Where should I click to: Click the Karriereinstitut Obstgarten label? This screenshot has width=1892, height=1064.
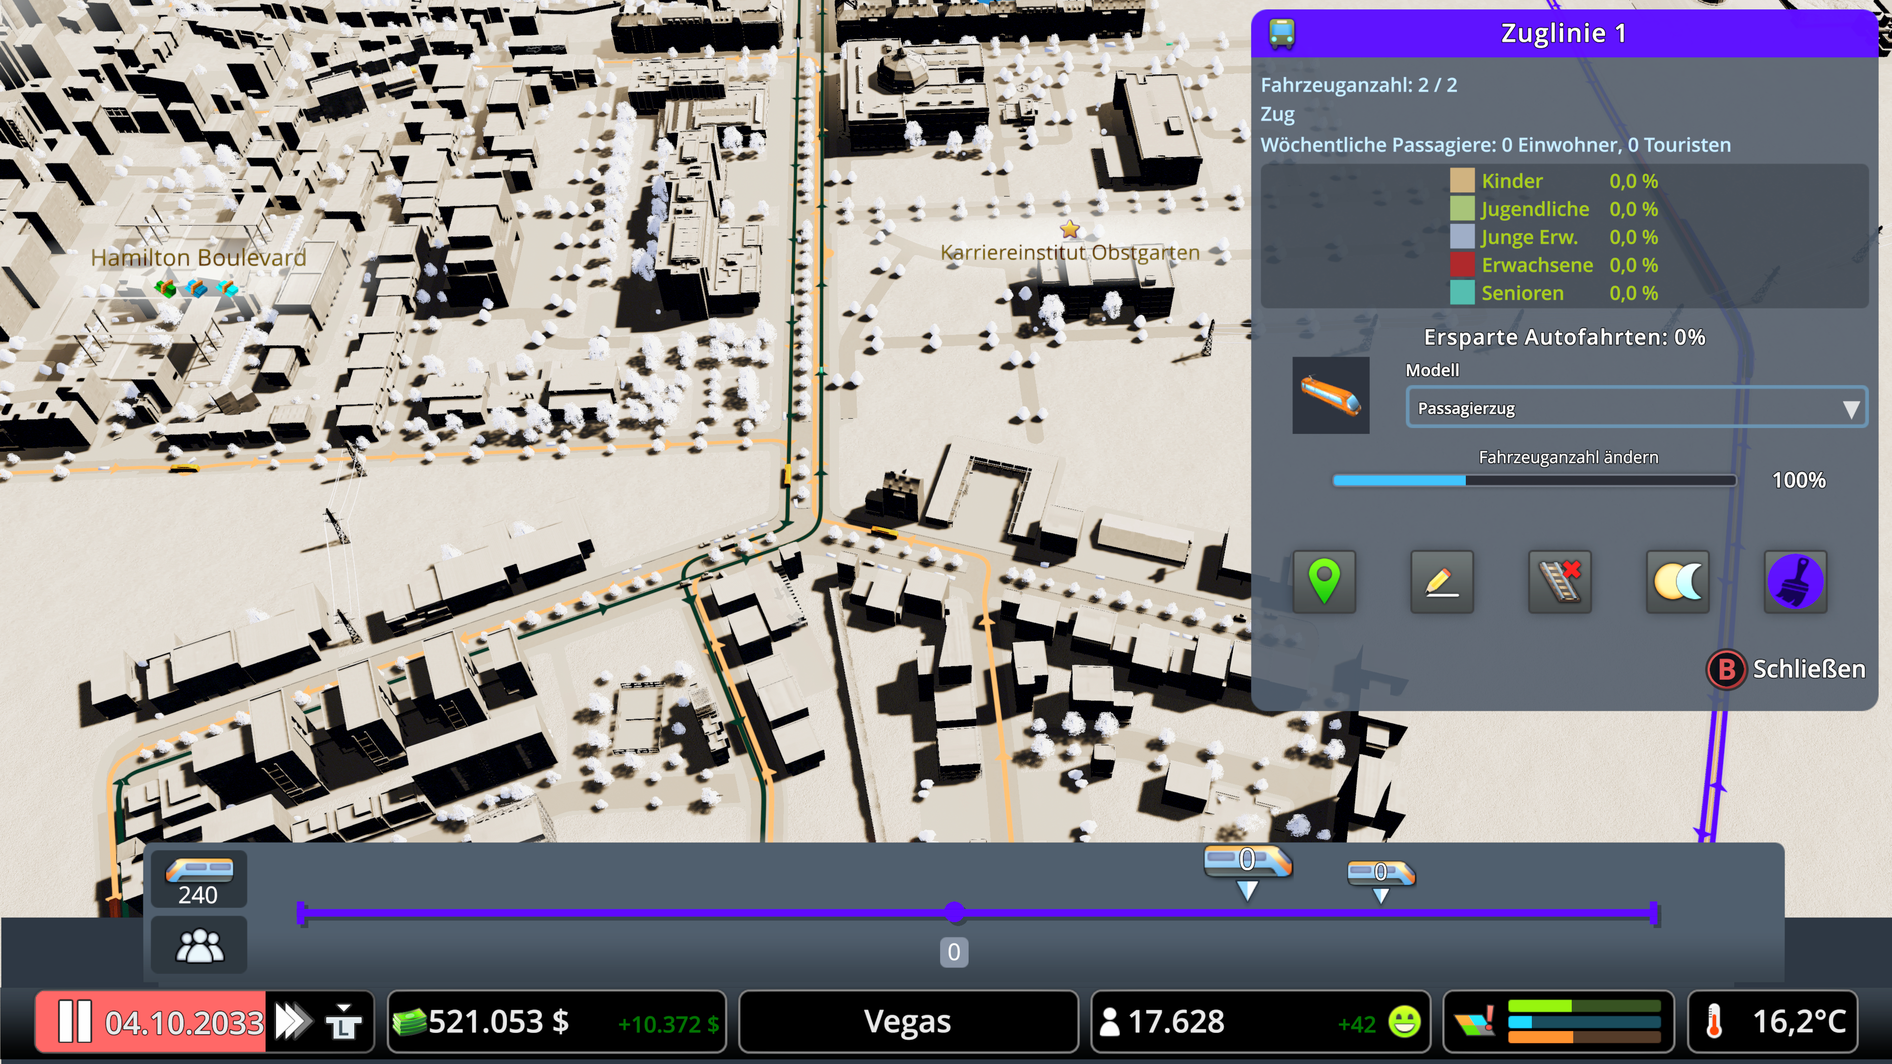coord(1069,253)
